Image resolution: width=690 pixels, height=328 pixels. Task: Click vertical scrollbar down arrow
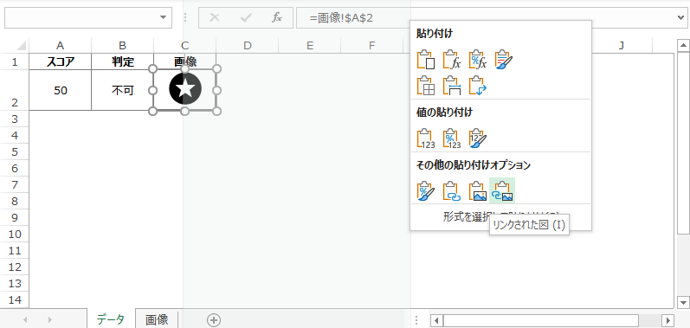683,302
